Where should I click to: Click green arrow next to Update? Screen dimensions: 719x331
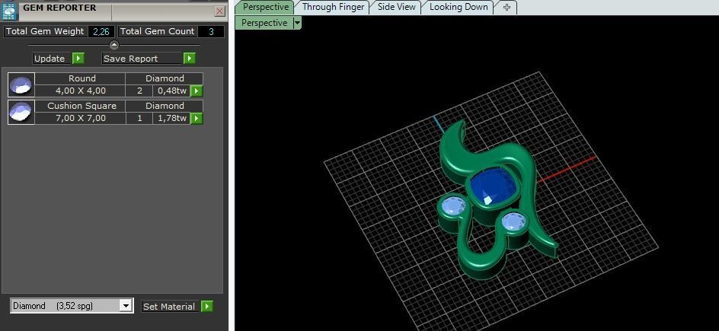[x=78, y=59]
